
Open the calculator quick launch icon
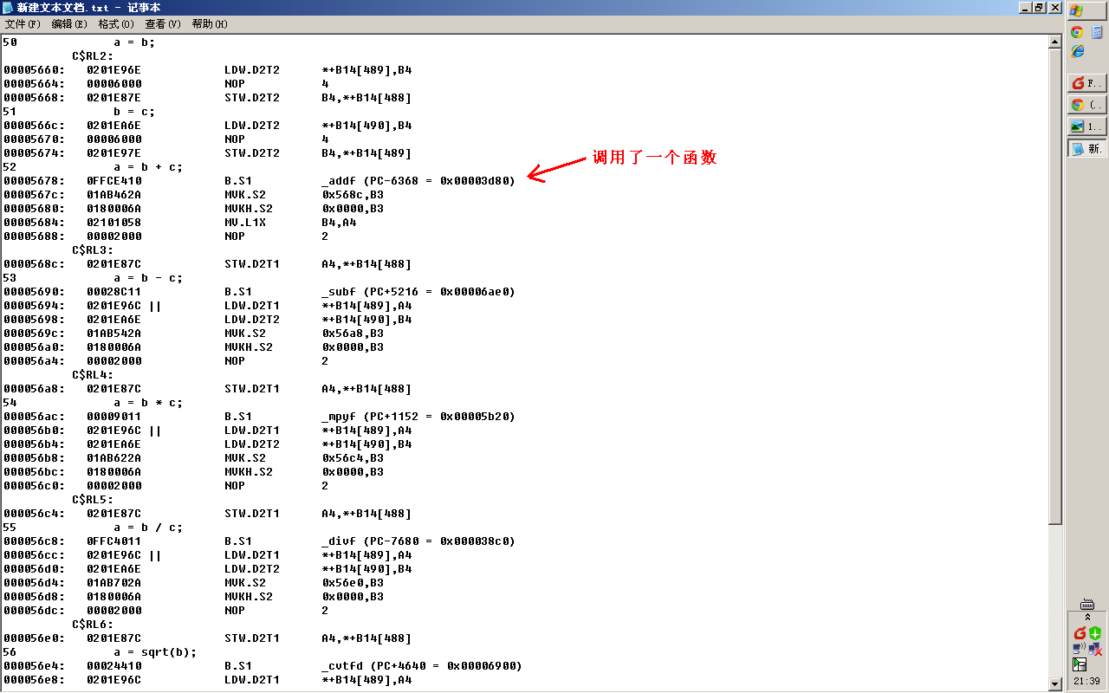pyautogui.click(x=1097, y=32)
